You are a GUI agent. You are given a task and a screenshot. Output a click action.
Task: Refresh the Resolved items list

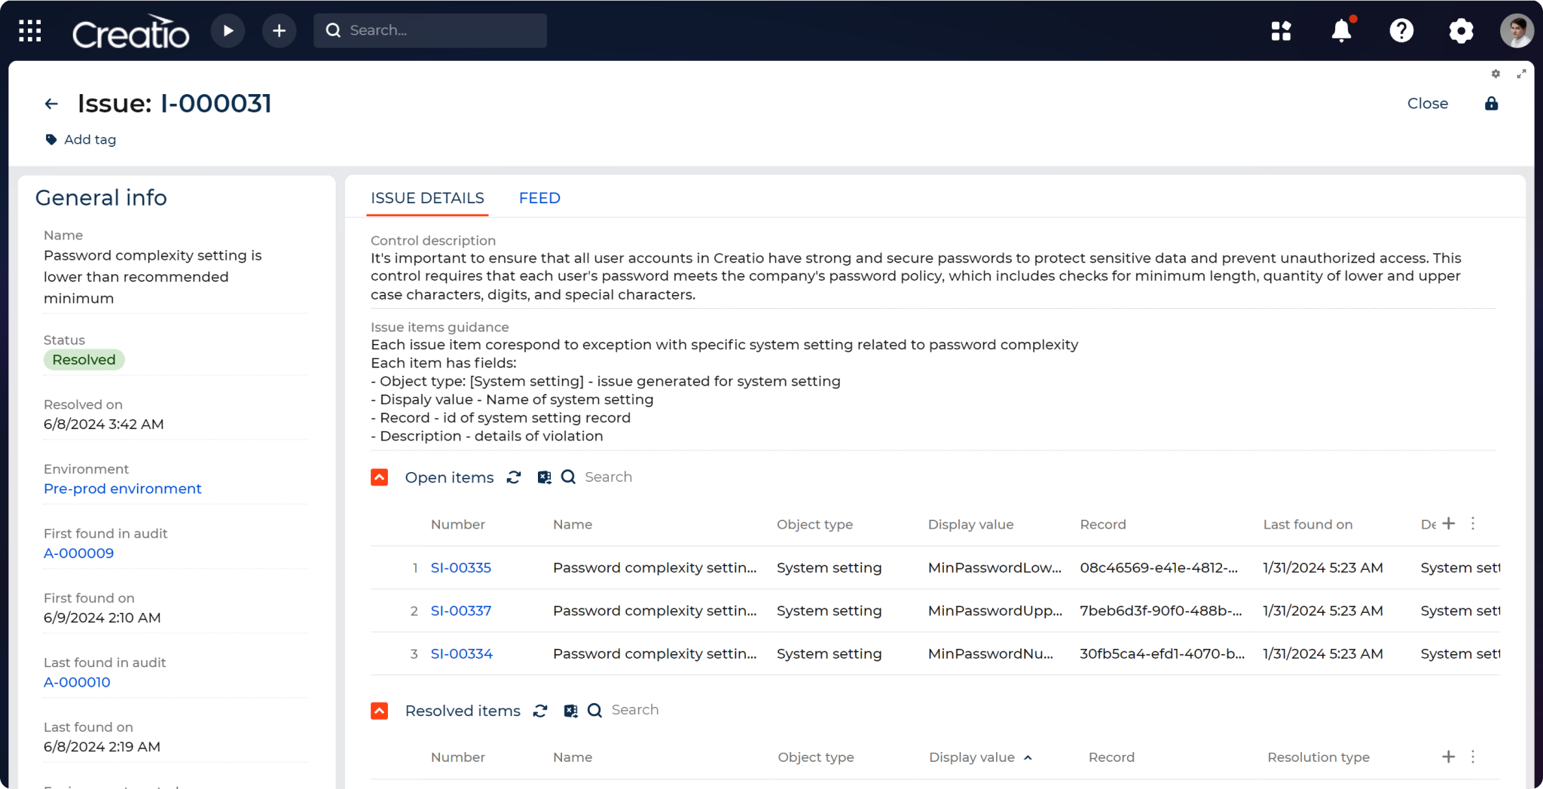[x=540, y=710]
